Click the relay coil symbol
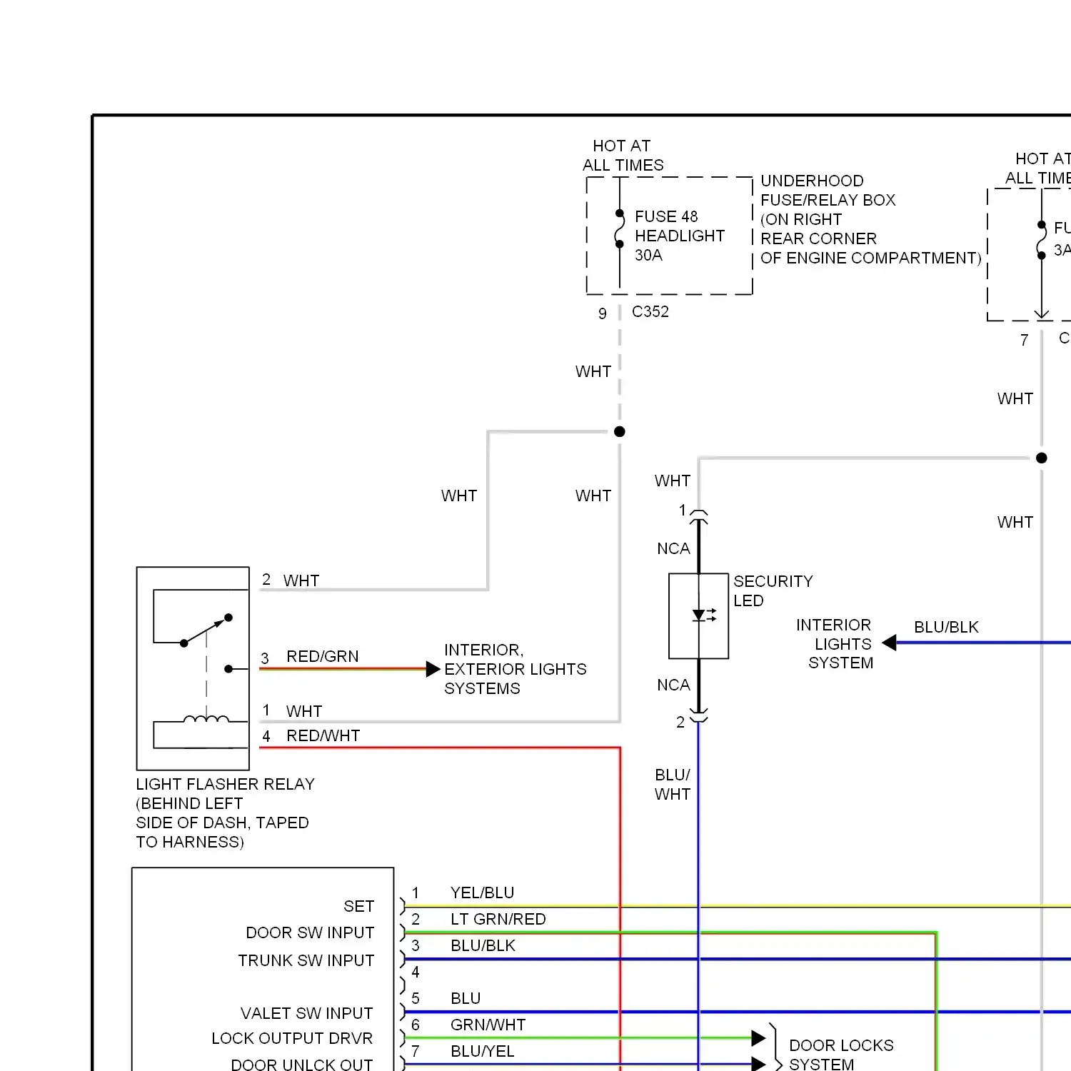Screen dimensions: 1071x1071 [x=206, y=718]
